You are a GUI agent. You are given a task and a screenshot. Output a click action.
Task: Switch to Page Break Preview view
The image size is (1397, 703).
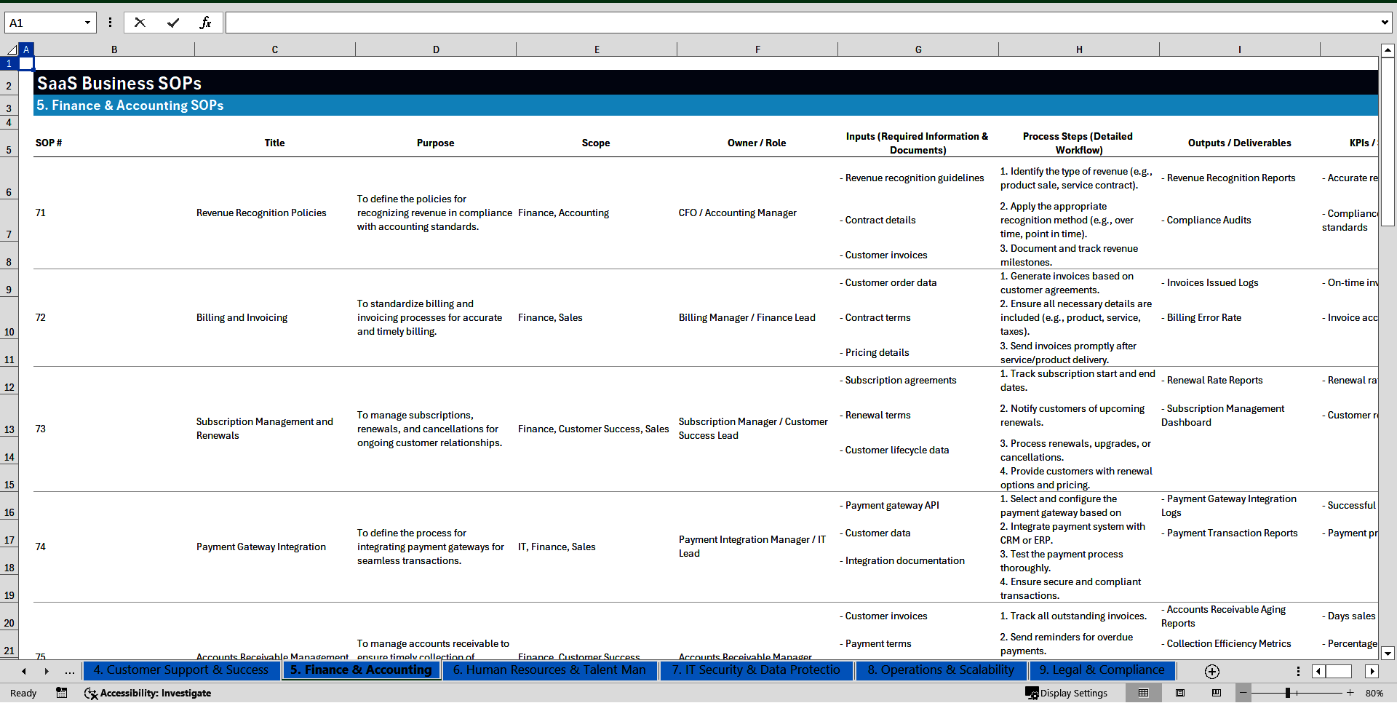(1217, 693)
